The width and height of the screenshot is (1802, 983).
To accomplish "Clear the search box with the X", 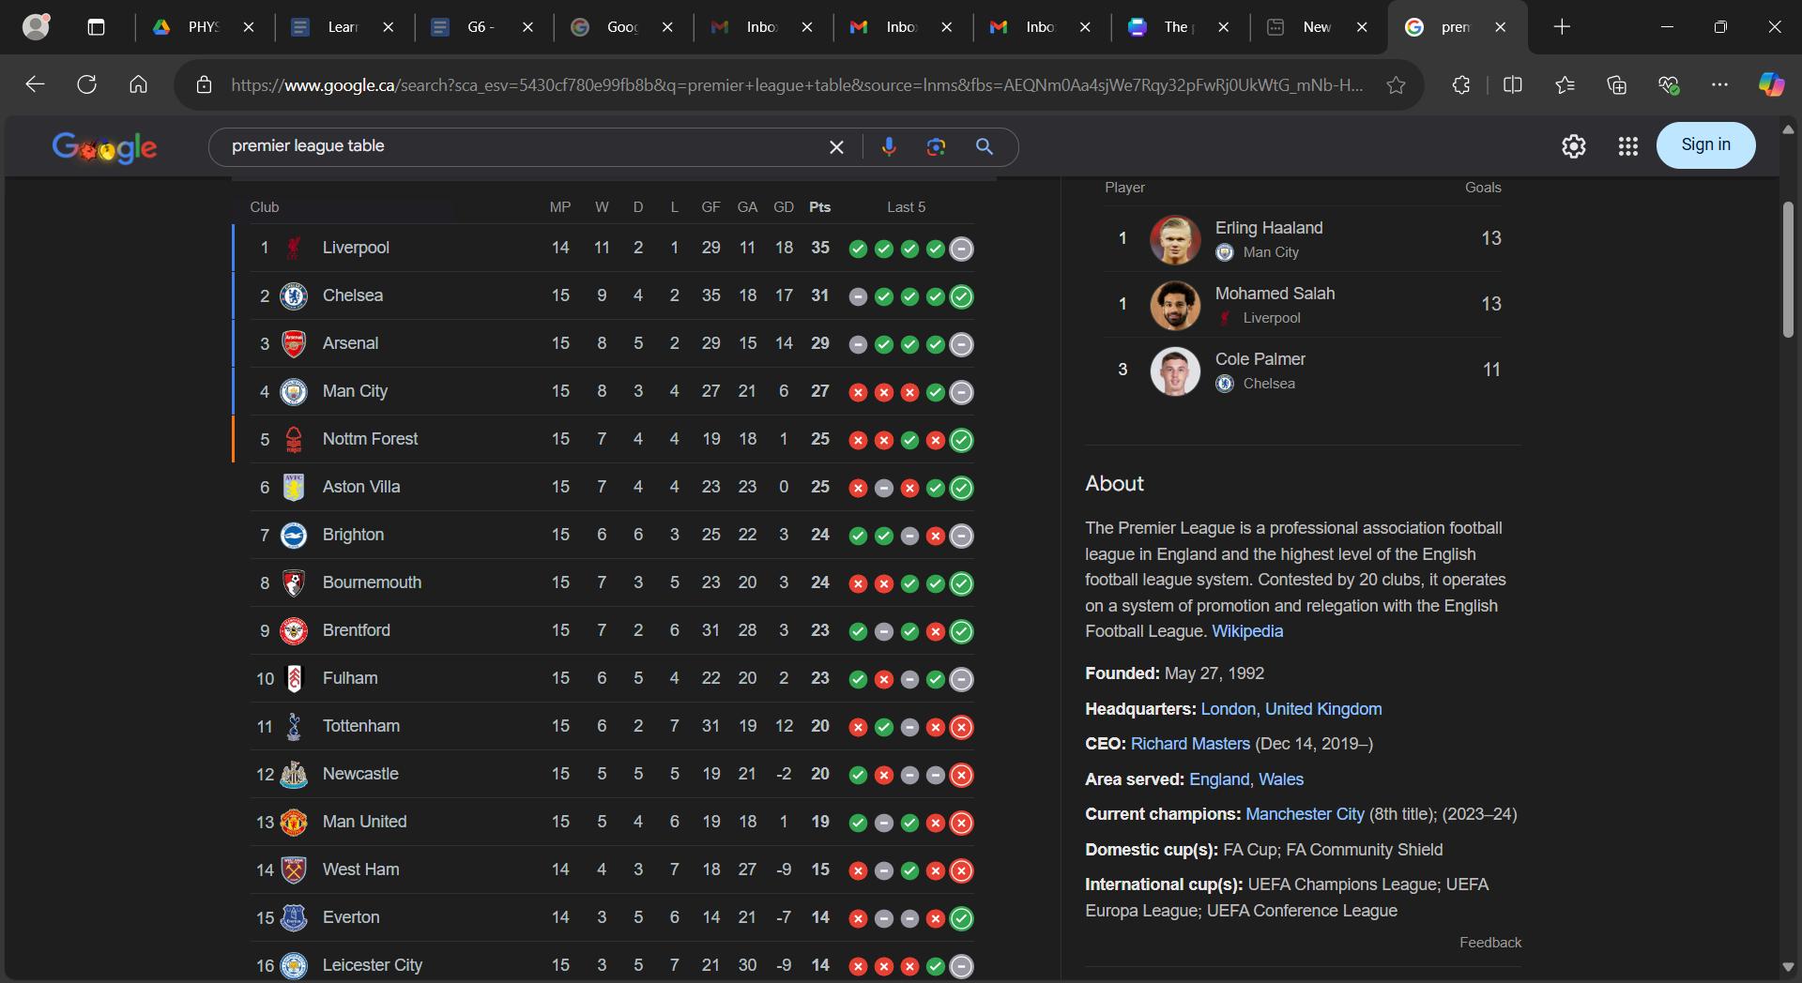I will click(836, 146).
